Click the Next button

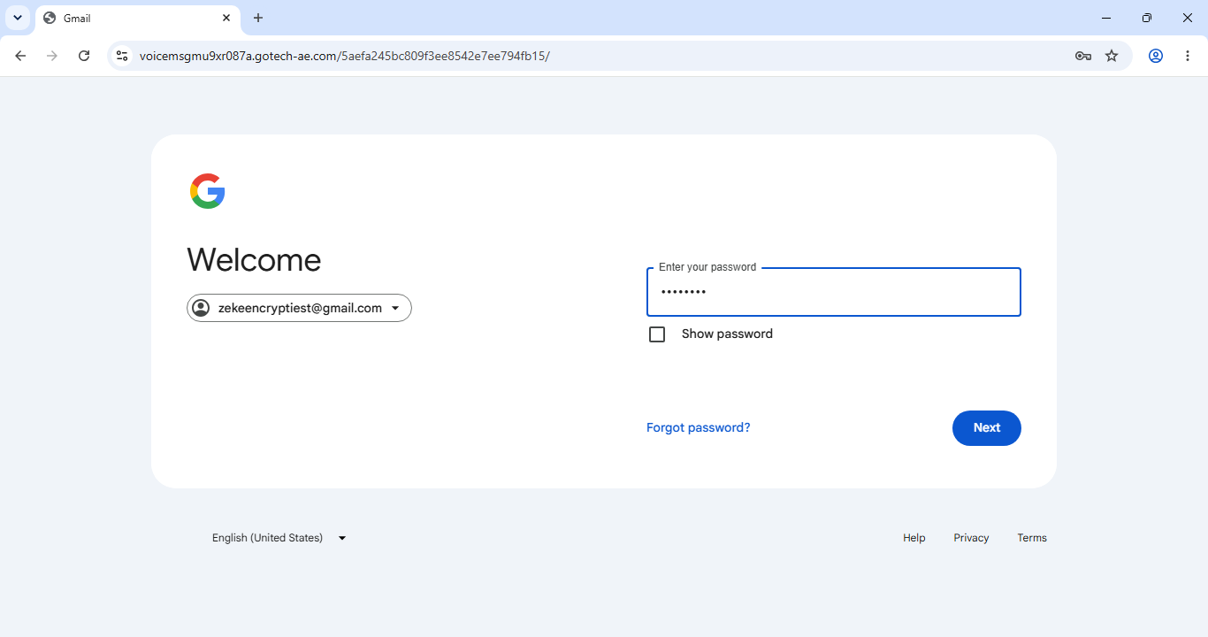point(987,428)
